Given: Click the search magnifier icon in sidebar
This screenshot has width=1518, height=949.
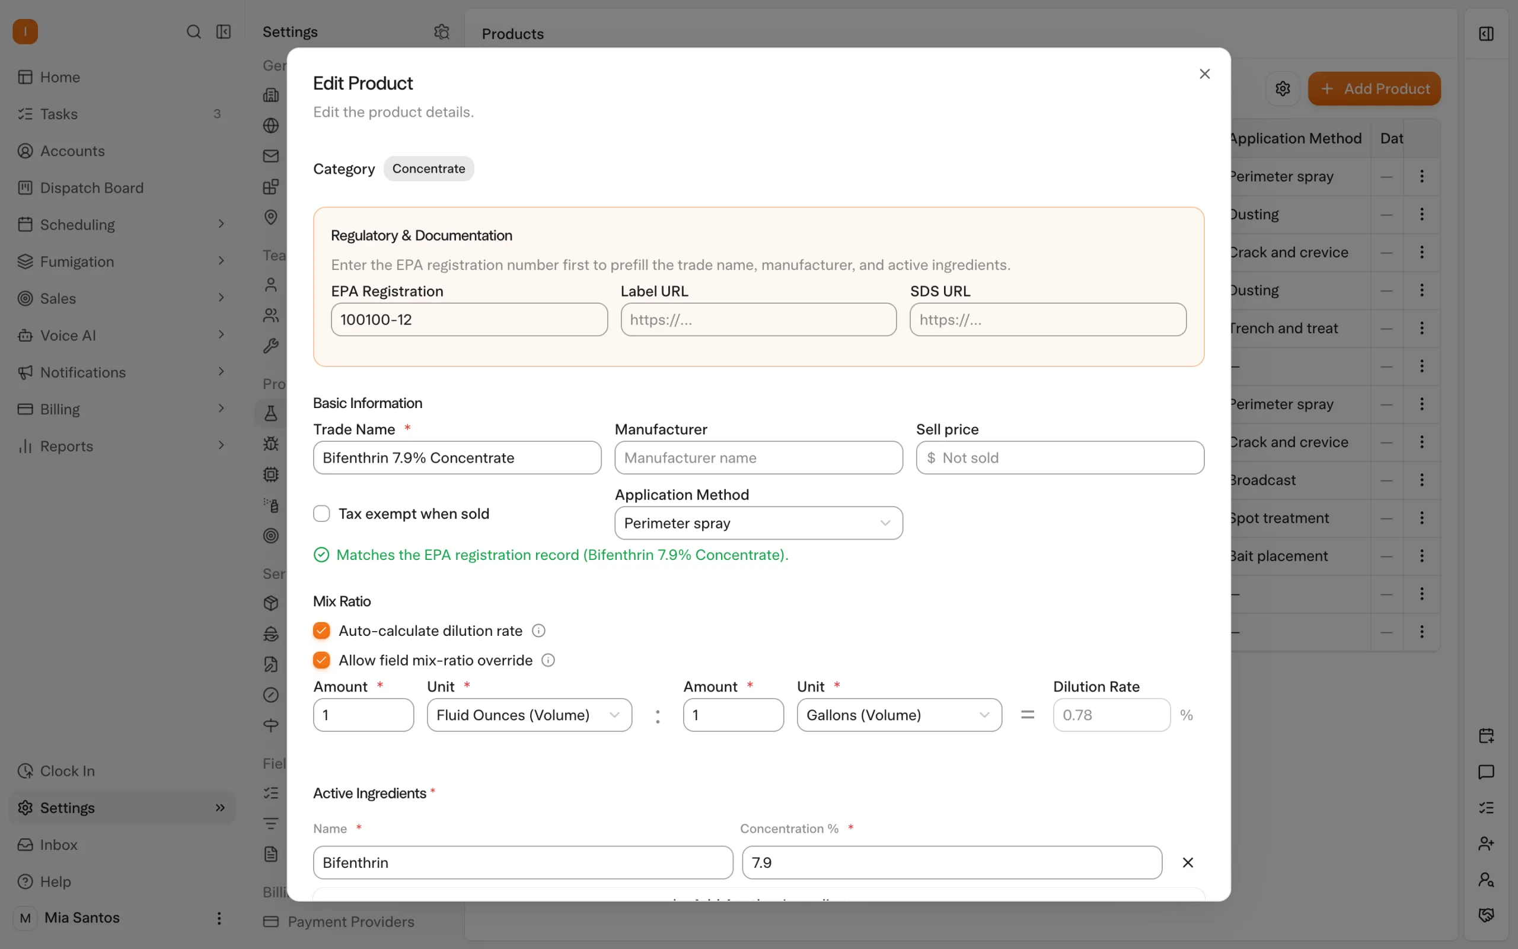Looking at the screenshot, I should tap(194, 31).
